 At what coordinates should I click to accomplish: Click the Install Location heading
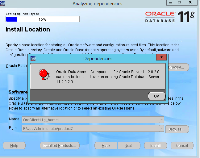(x=28, y=29)
